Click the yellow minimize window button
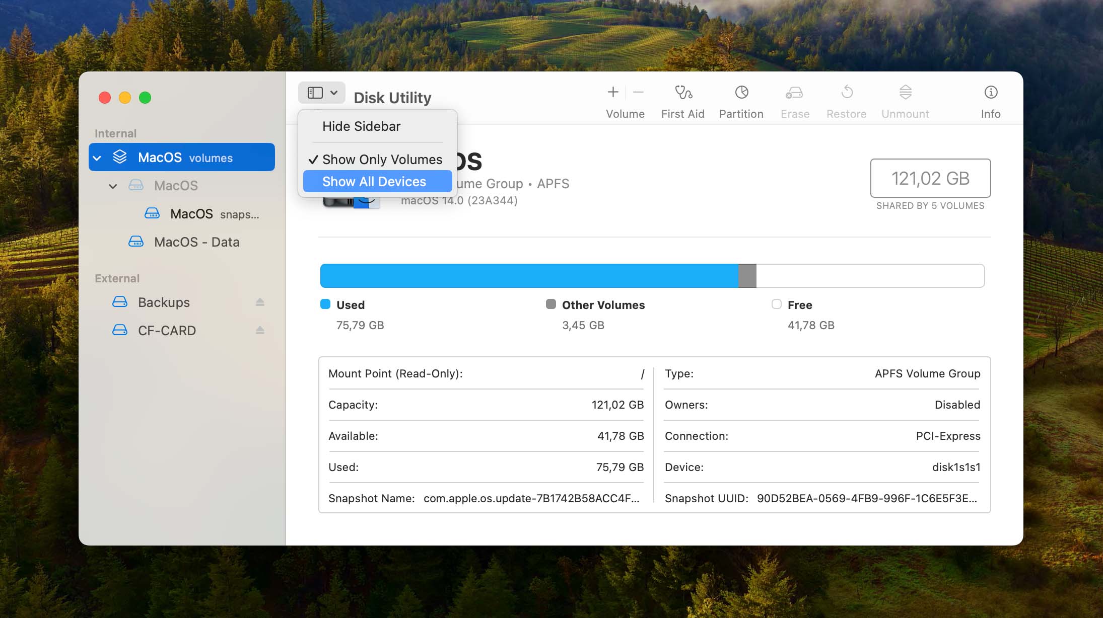Viewport: 1103px width, 618px height. point(125,98)
